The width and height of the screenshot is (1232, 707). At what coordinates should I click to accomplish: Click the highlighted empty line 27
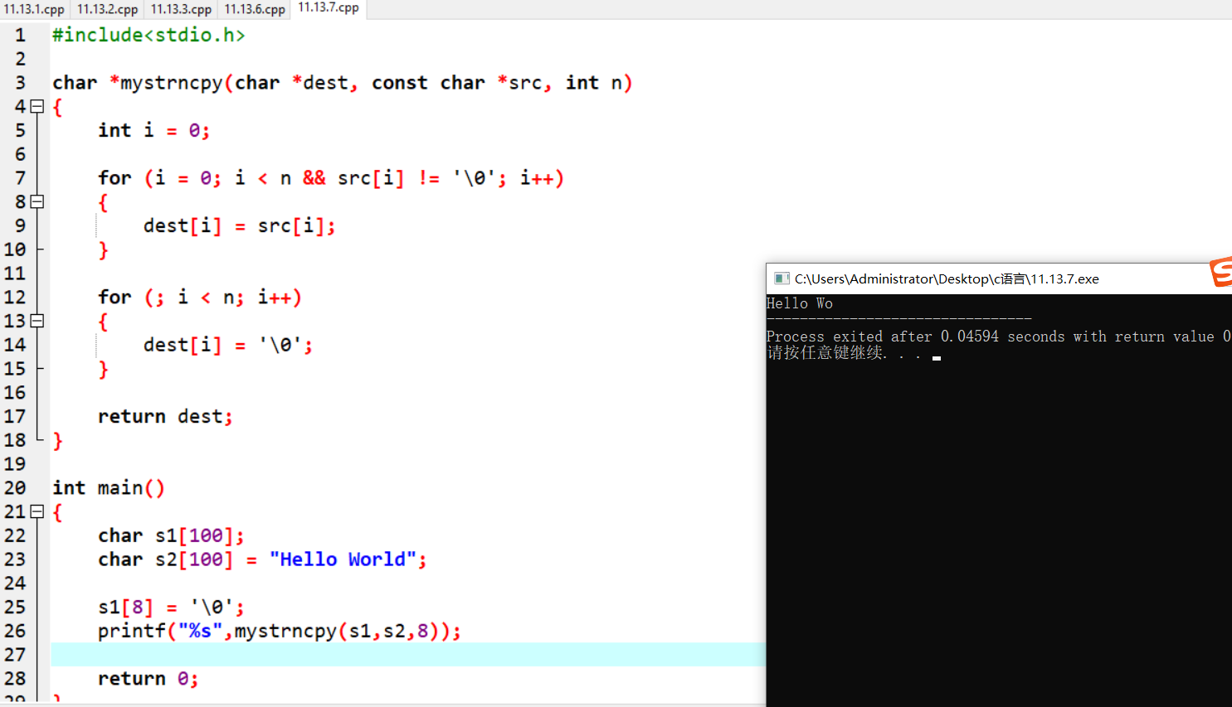coord(407,654)
